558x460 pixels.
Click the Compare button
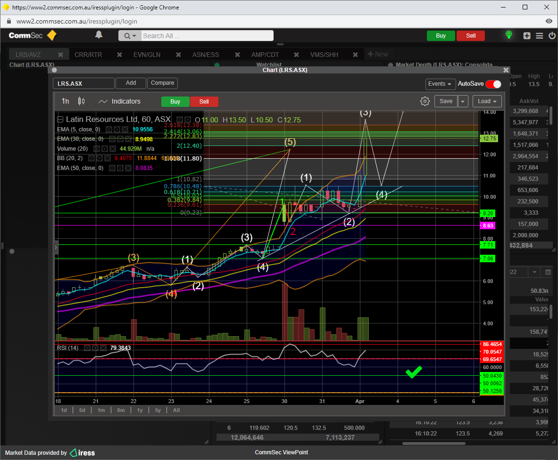tap(162, 83)
